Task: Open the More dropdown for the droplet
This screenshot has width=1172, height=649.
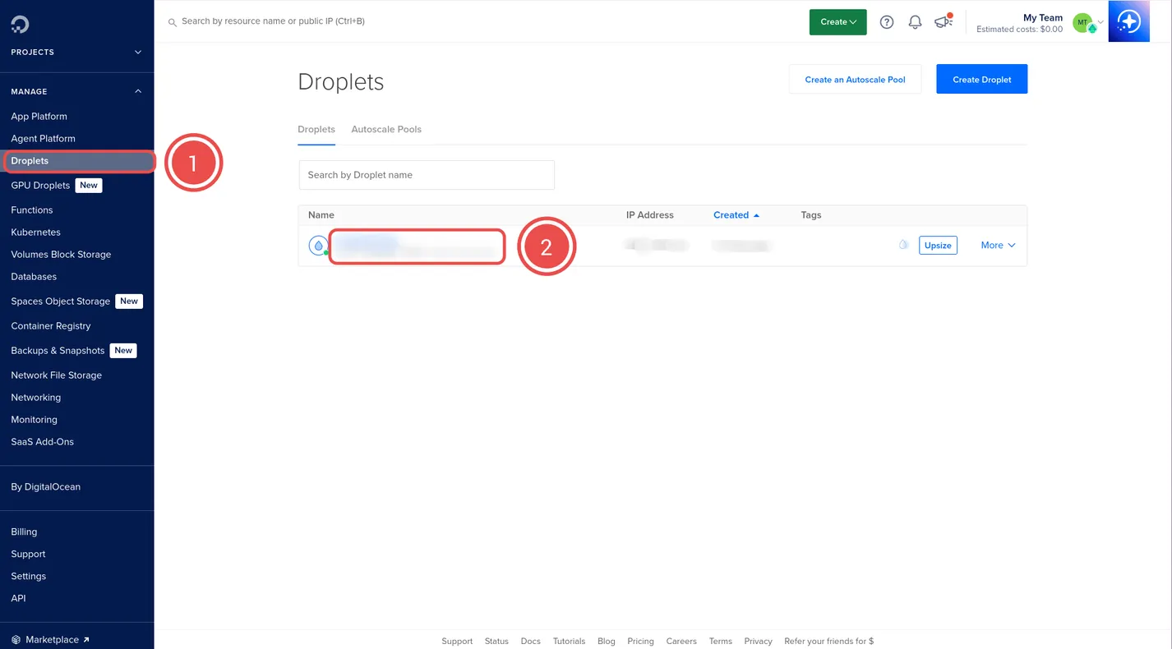Action: coord(998,245)
